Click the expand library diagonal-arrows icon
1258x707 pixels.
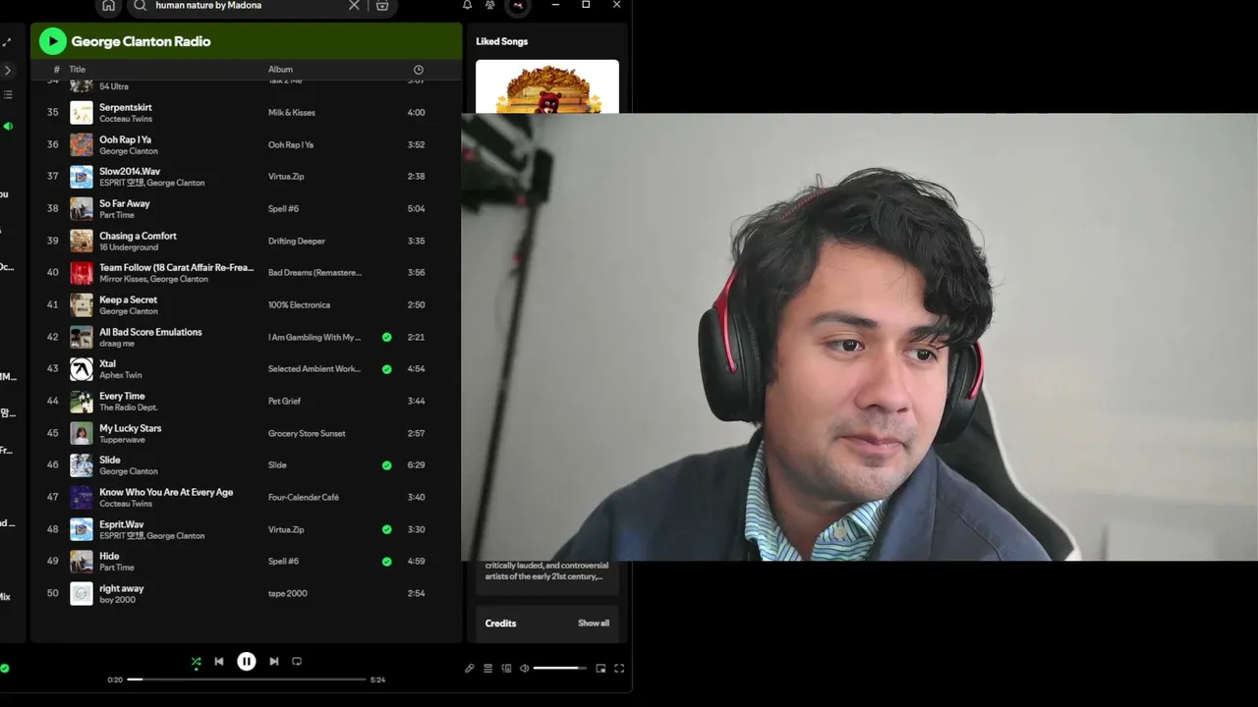click(x=7, y=42)
